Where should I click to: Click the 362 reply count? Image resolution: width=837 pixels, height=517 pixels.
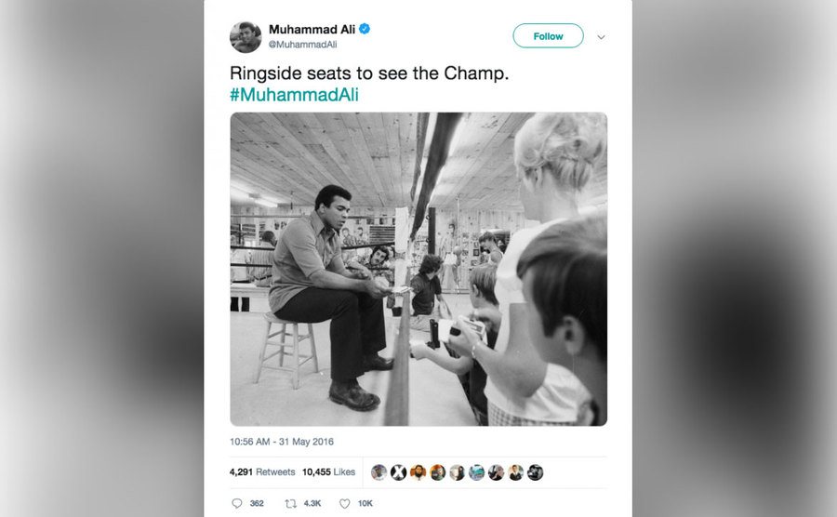coord(257,503)
